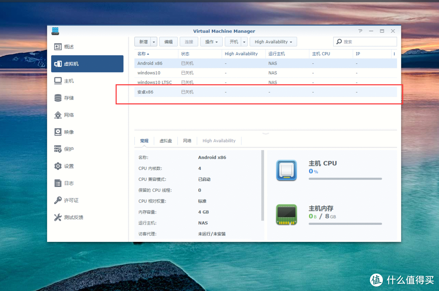Viewport: 439px width, 291px height.
Task: Click the NAS host value for windows10
Action: (x=273, y=73)
